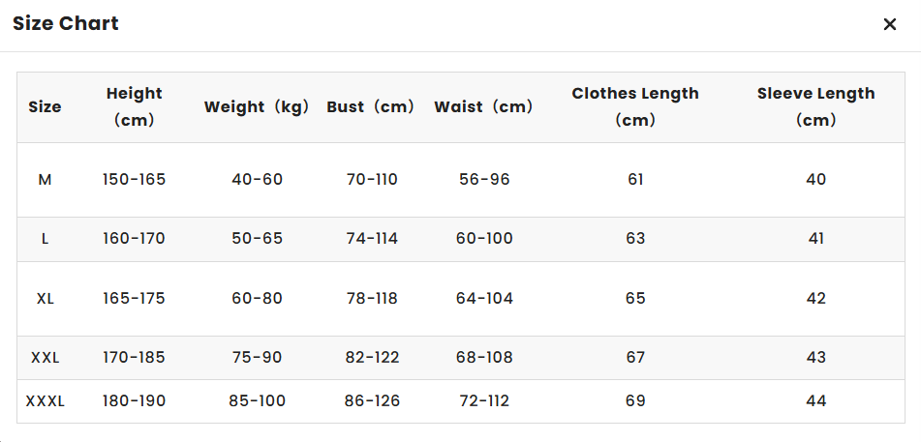This screenshot has height=442, width=921.
Task: Click the 150-165 height cell
Action: (135, 180)
